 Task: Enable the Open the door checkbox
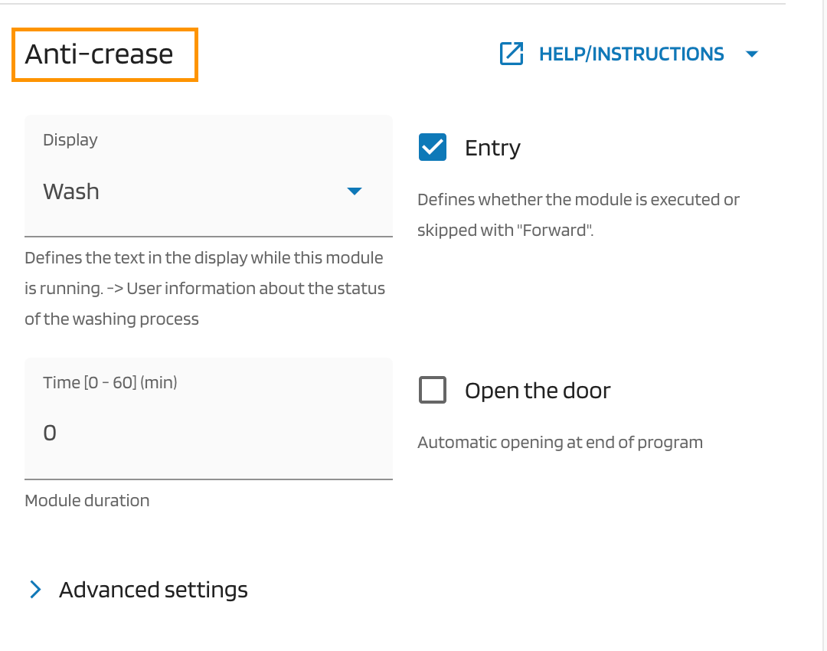(x=433, y=391)
